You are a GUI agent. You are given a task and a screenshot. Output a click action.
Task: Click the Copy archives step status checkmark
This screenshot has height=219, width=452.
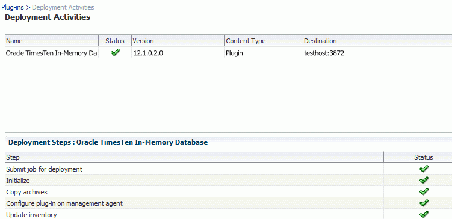pyautogui.click(x=424, y=191)
